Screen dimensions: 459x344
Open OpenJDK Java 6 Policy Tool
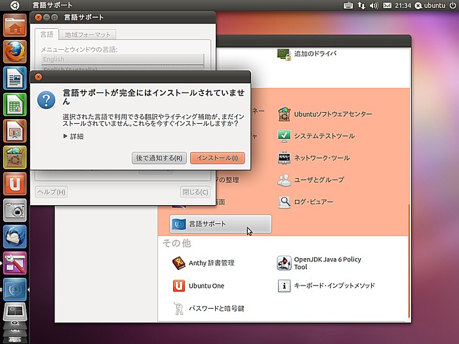click(x=319, y=263)
